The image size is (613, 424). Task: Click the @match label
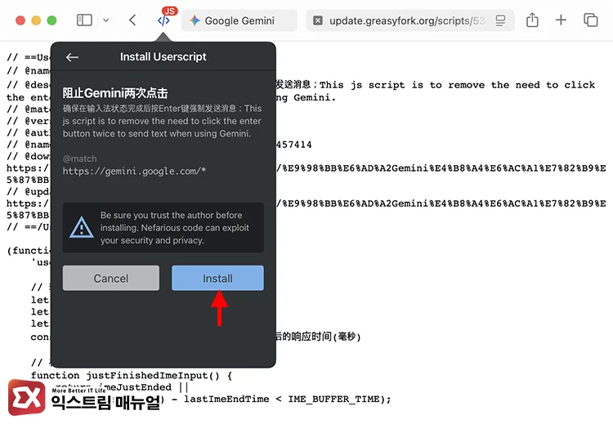click(x=80, y=158)
